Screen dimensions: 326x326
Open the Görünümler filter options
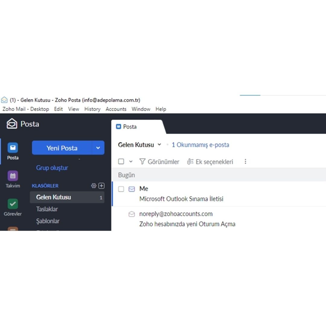(159, 161)
